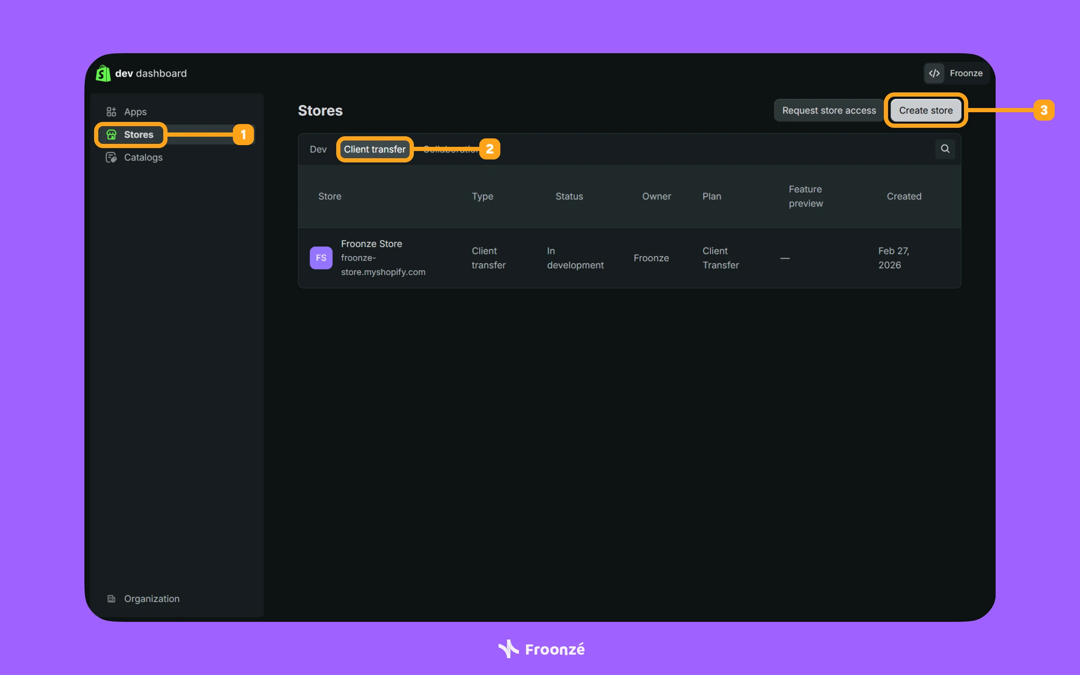Click the Status column header

tap(569, 197)
